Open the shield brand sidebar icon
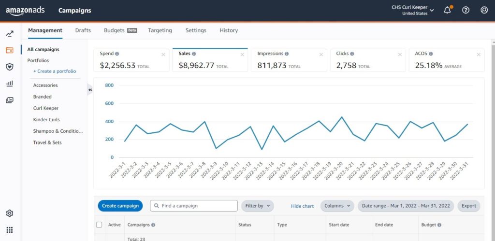The image size is (495, 241). coord(10,67)
